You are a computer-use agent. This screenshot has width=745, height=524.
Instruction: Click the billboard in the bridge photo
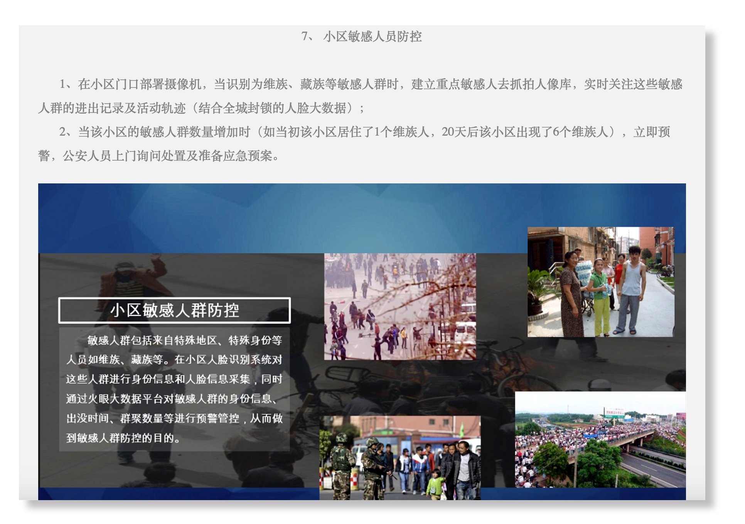tap(614, 413)
